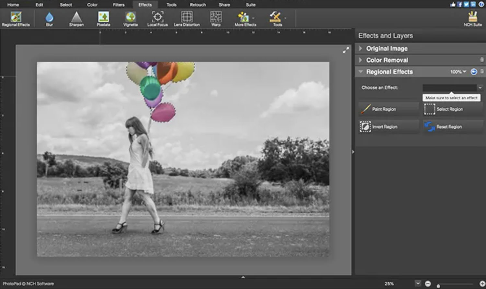The width and height of the screenshot is (486, 289).
Task: Select the Warp effect icon
Action: (216, 19)
